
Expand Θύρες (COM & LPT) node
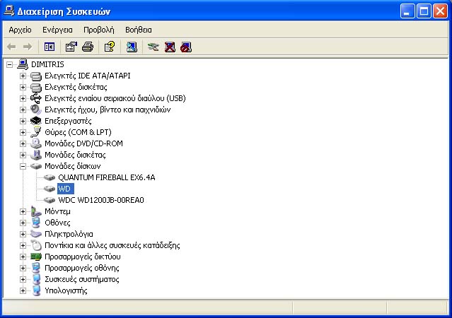coord(23,132)
